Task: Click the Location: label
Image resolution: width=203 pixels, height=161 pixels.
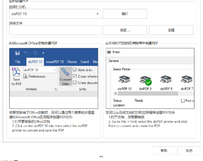Action: point(119,105)
